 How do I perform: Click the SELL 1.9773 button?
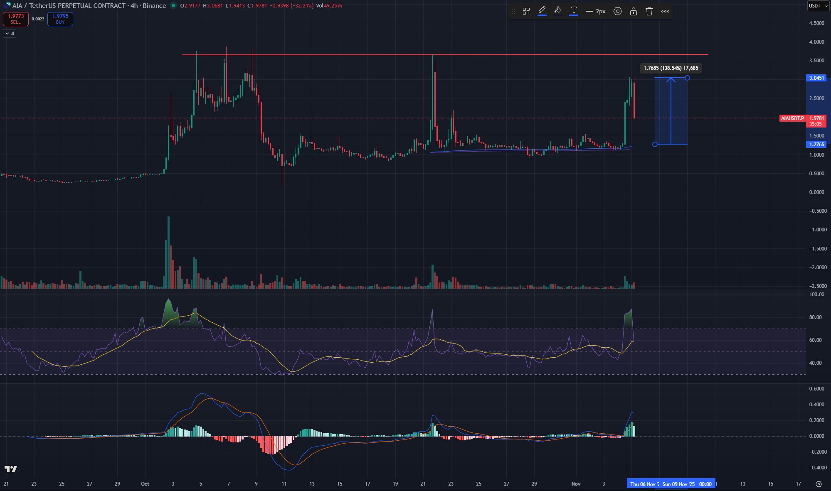15,19
